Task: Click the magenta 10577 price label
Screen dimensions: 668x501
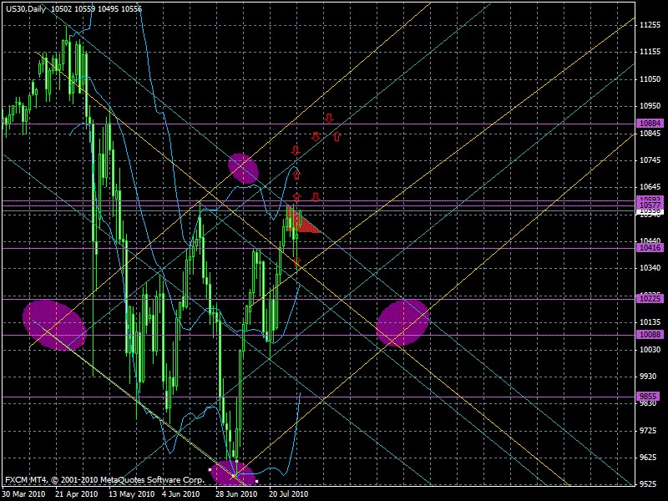Action: coord(650,205)
